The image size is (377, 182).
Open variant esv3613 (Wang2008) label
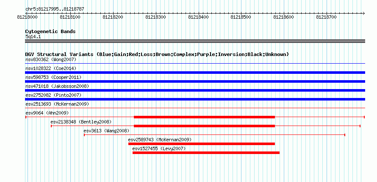(x=106, y=131)
